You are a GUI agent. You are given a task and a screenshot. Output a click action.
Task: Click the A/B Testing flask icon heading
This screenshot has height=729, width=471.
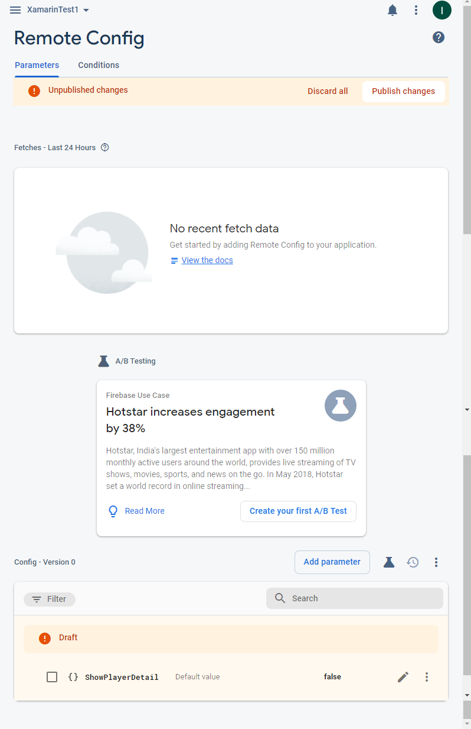(104, 361)
